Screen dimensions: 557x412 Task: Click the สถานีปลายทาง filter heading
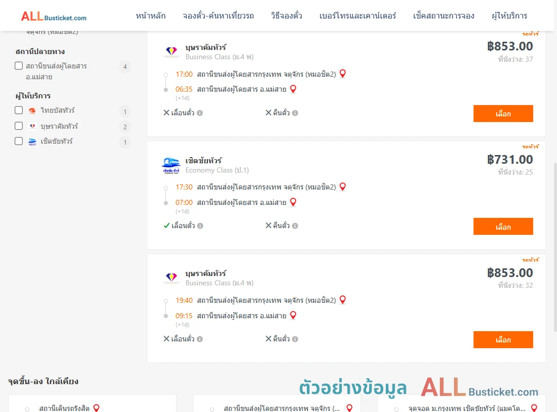click(x=40, y=52)
